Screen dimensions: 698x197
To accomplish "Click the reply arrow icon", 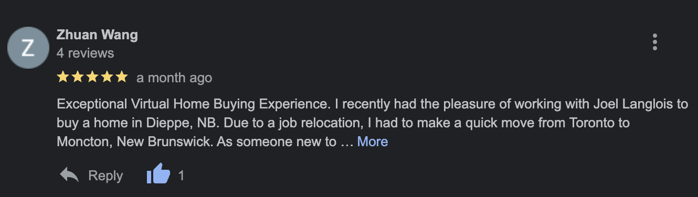I will tap(69, 175).
